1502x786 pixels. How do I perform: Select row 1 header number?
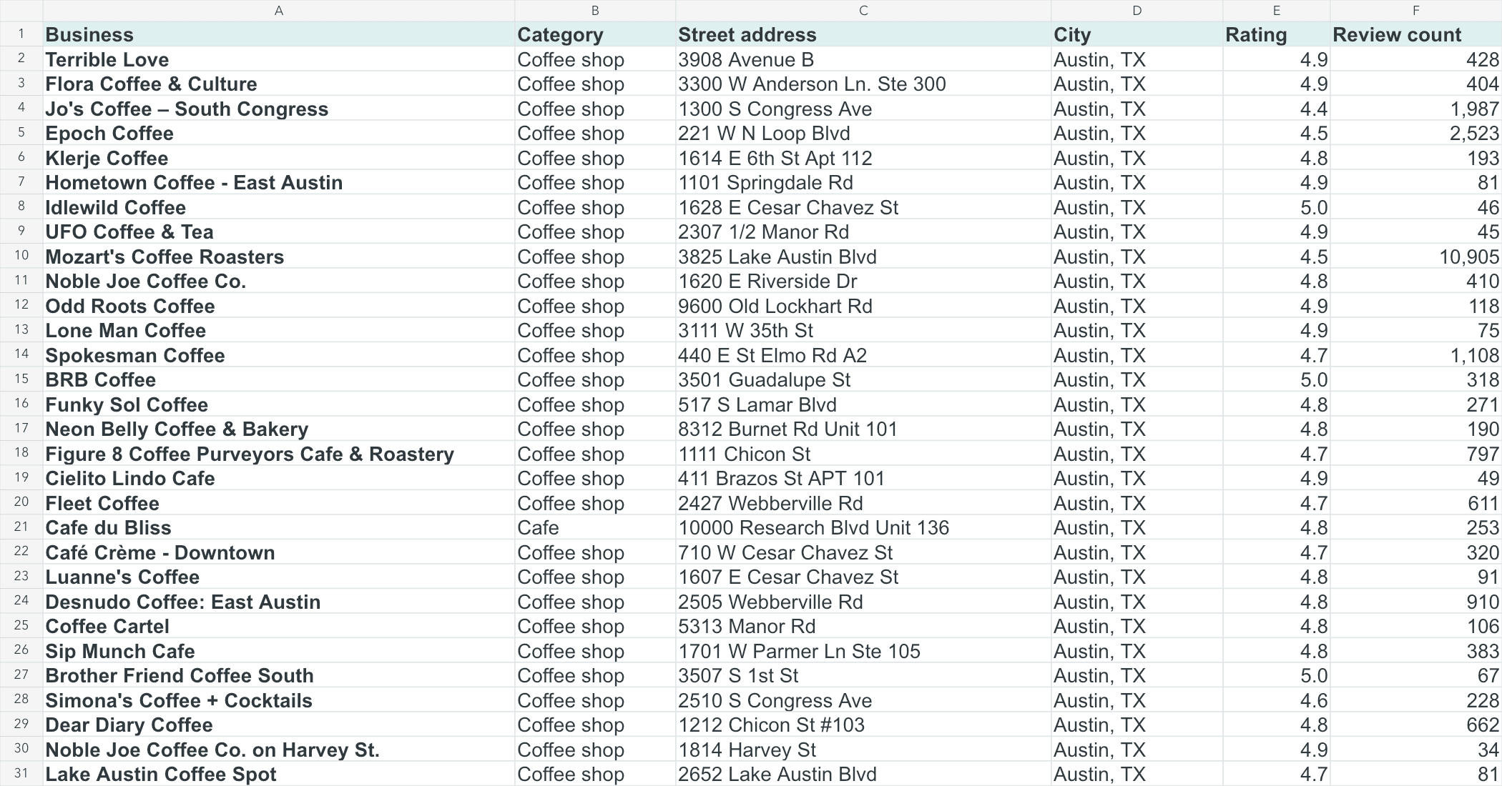pyautogui.click(x=21, y=34)
